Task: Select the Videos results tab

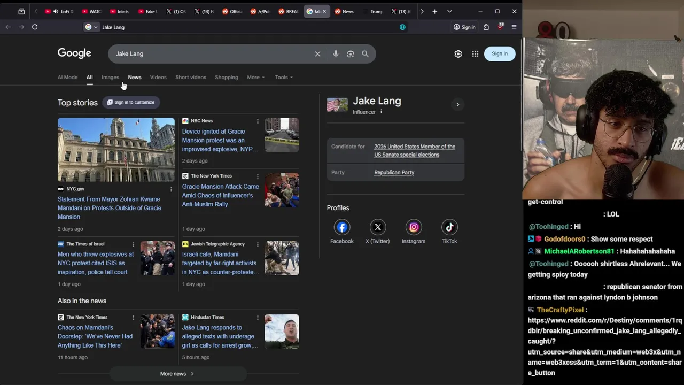Action: [158, 77]
